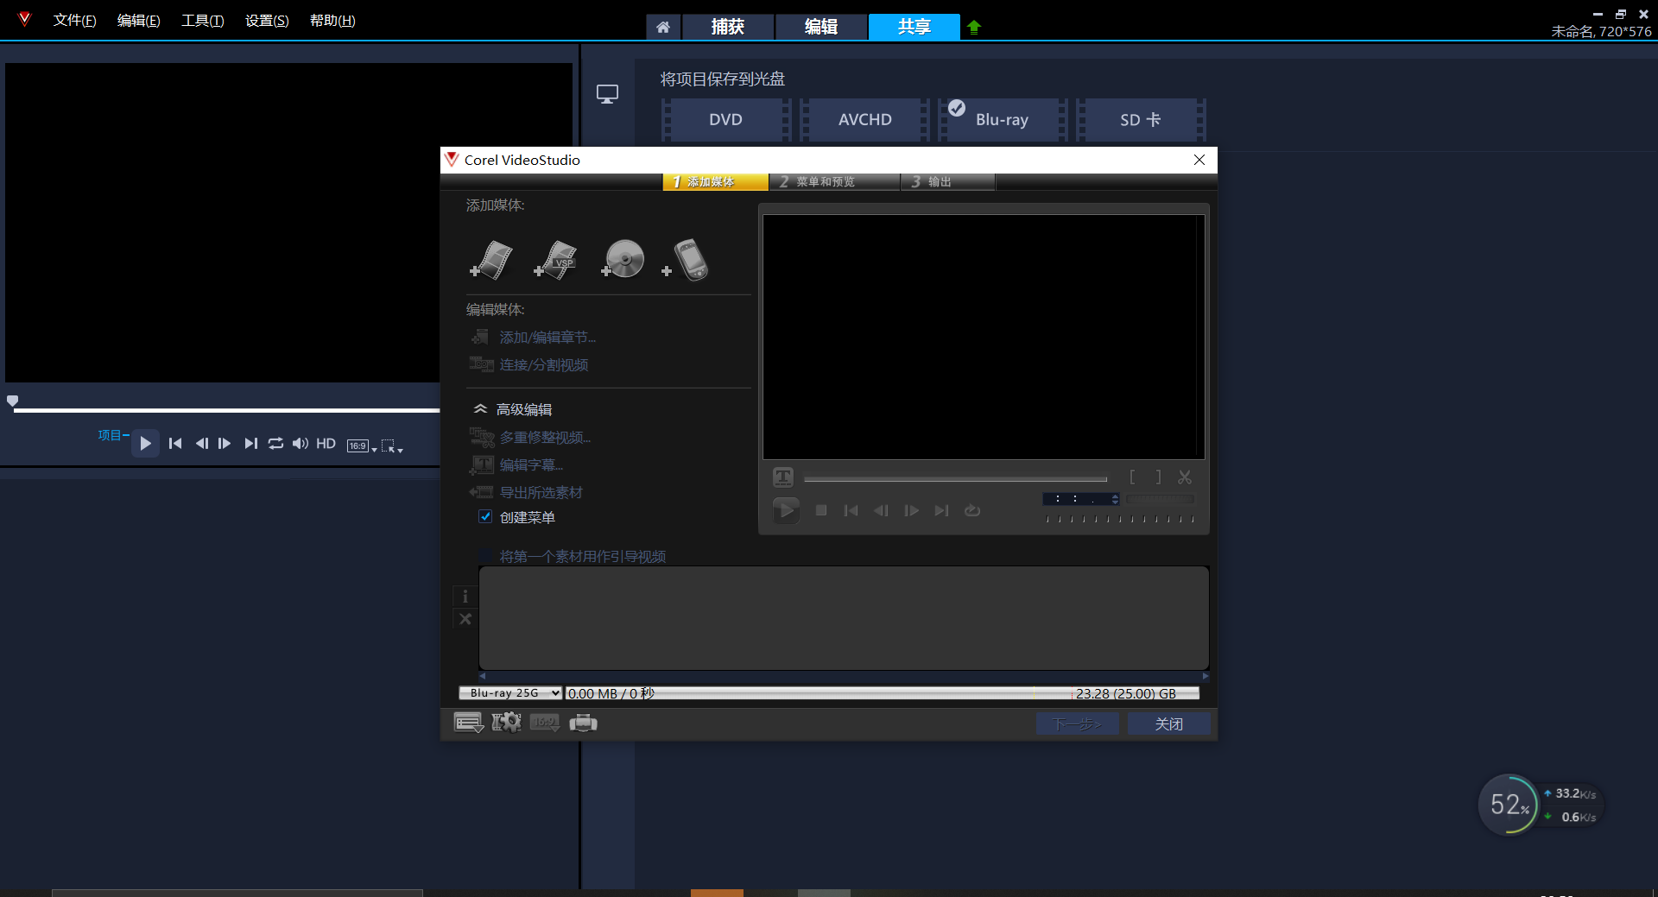Set mark-in bracket in dialog preview
Screen dimensions: 1658x897
coord(1132,477)
